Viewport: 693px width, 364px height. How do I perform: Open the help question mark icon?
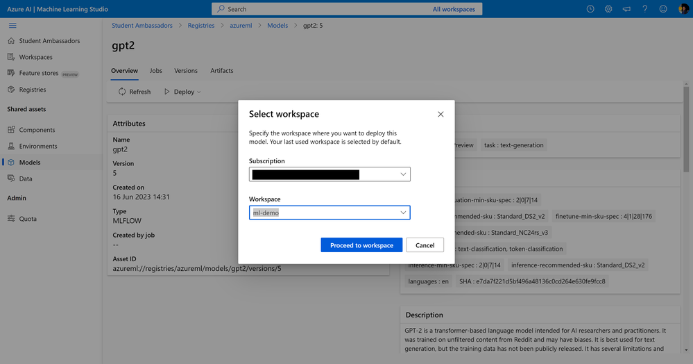[x=645, y=9]
